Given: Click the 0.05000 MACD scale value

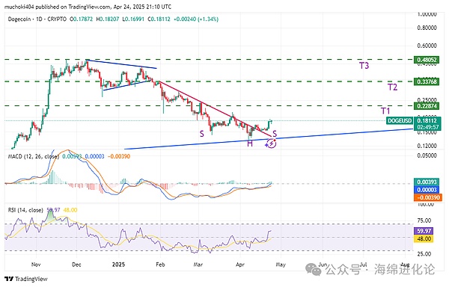Looking at the screenshot, I should coord(427,155).
